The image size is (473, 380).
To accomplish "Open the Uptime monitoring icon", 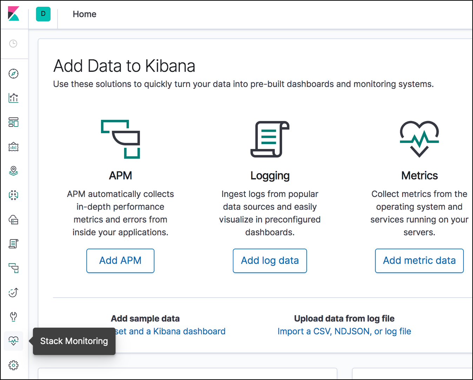I will pyautogui.click(x=13, y=292).
